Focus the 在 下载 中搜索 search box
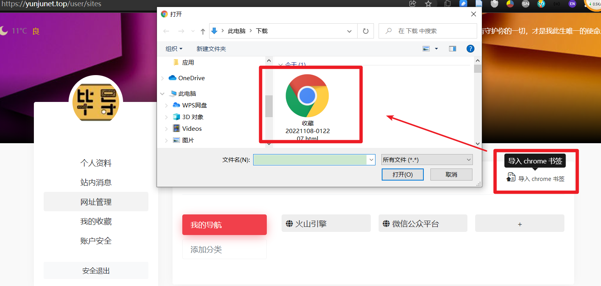The width and height of the screenshot is (601, 286). pyautogui.click(x=428, y=31)
